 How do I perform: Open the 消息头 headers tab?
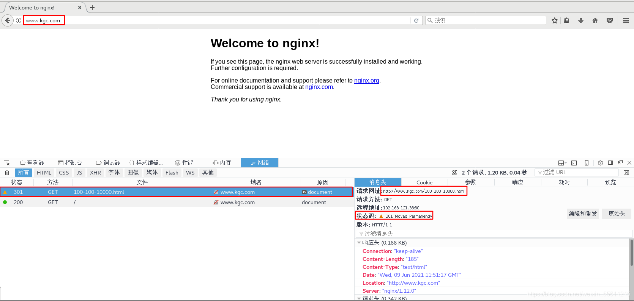pyautogui.click(x=378, y=182)
